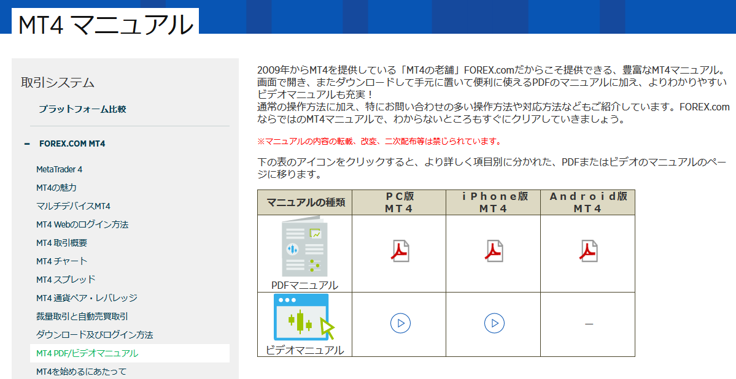Select highlighted MT4 PDF/ビデオマニュアル item
The image size is (736, 379).
[x=130, y=353]
